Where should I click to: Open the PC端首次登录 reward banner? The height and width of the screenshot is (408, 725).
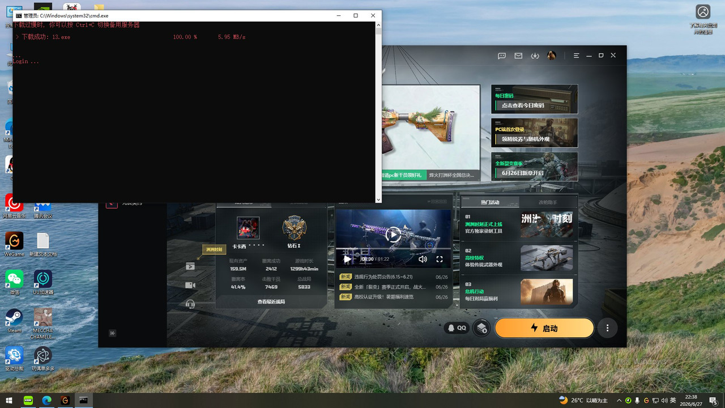[x=534, y=133]
